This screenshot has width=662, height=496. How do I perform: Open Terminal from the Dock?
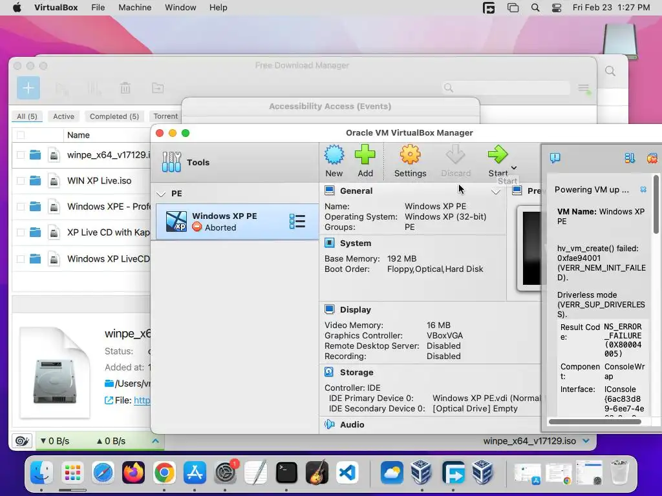click(286, 472)
